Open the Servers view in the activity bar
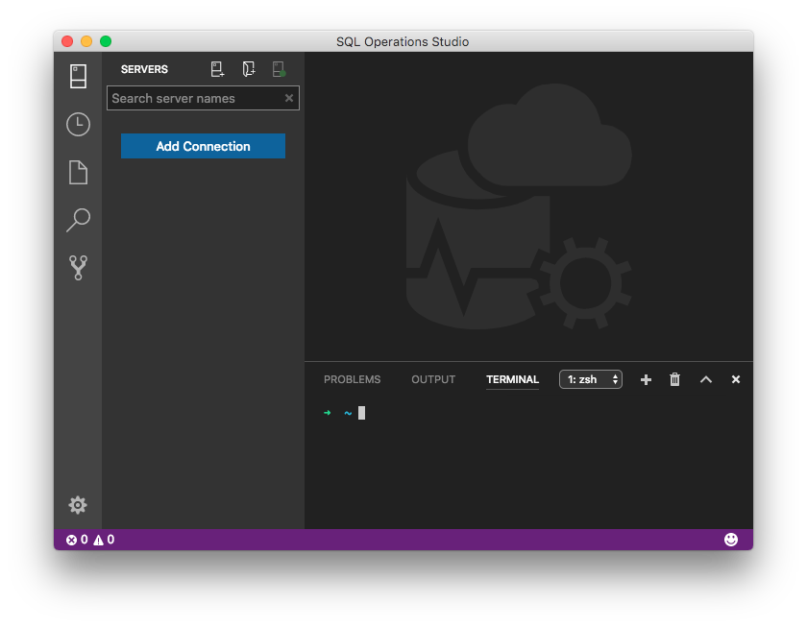The width and height of the screenshot is (807, 627). pyautogui.click(x=78, y=76)
